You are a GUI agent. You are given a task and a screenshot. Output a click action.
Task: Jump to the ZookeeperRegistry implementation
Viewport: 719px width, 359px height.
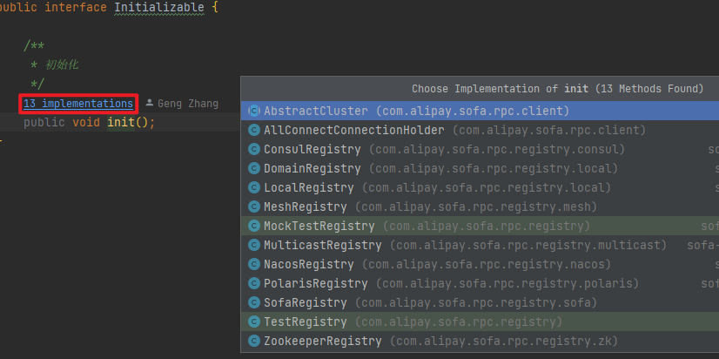click(480, 341)
